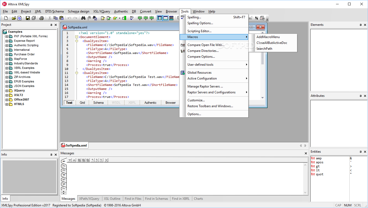Open the User-defined tools submenu
The image size is (368, 208).
[214, 65]
